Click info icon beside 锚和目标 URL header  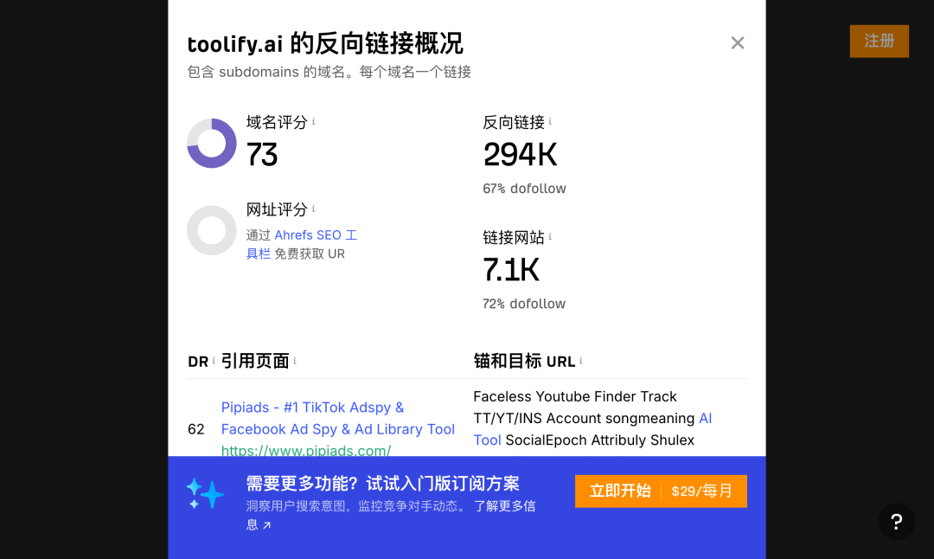tap(581, 361)
